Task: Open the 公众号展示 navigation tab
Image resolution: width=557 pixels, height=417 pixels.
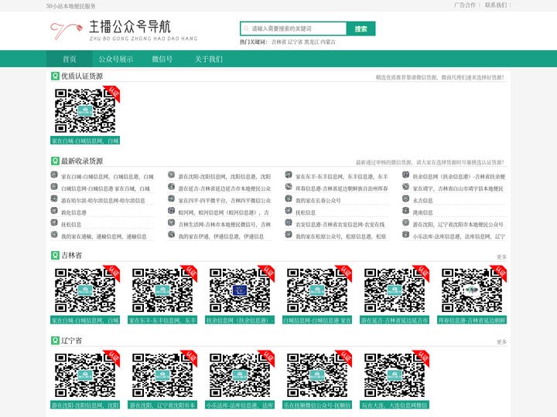Action: (x=116, y=59)
